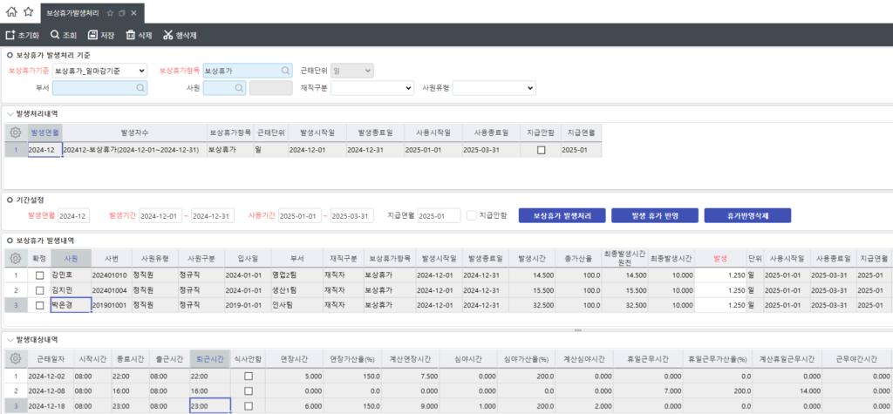The height and width of the screenshot is (414, 893).
Task: Toggle 지급안함 checkbox in 2024-12 row
Action: (x=541, y=150)
